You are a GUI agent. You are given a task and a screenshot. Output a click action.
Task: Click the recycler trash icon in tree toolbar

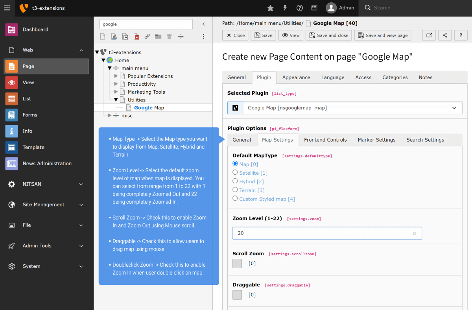[169, 37]
